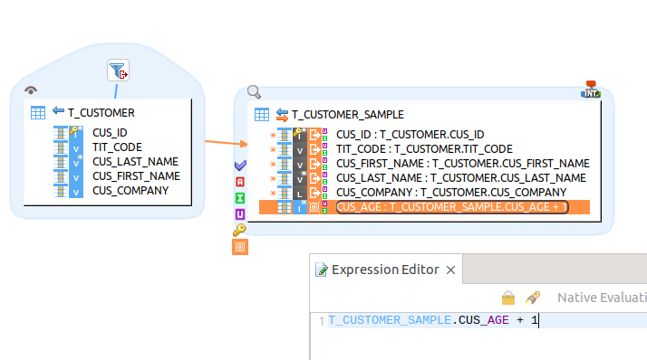Screen dimensions: 647x360
Task: Click the padlock icon in Expression Editor
Action: tap(508, 298)
